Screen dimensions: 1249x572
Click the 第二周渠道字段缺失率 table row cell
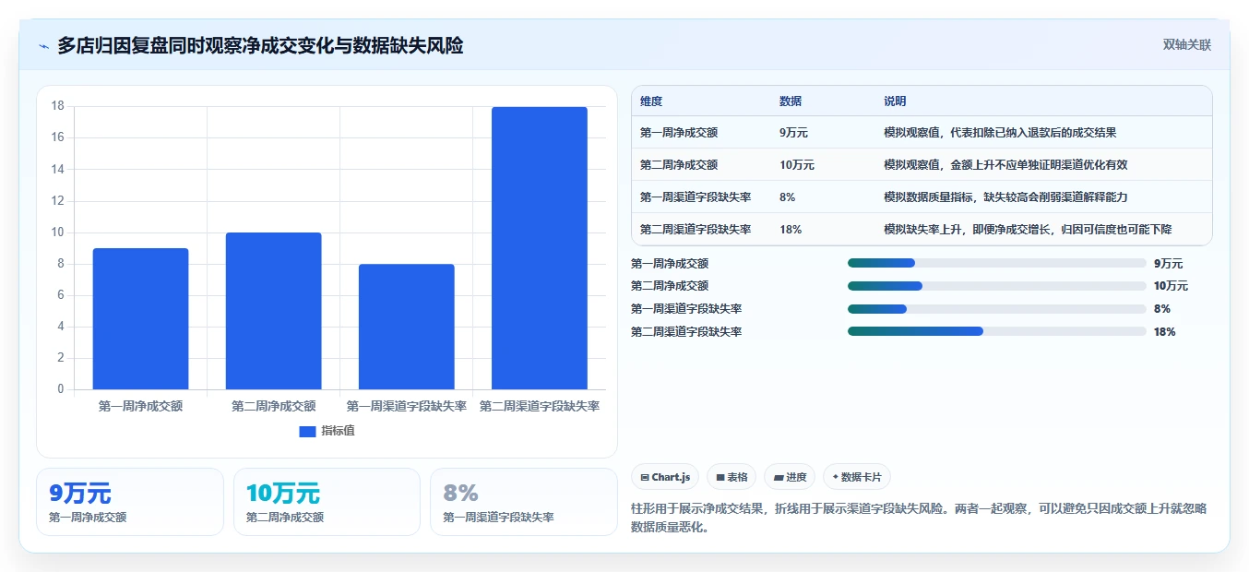[x=696, y=230]
